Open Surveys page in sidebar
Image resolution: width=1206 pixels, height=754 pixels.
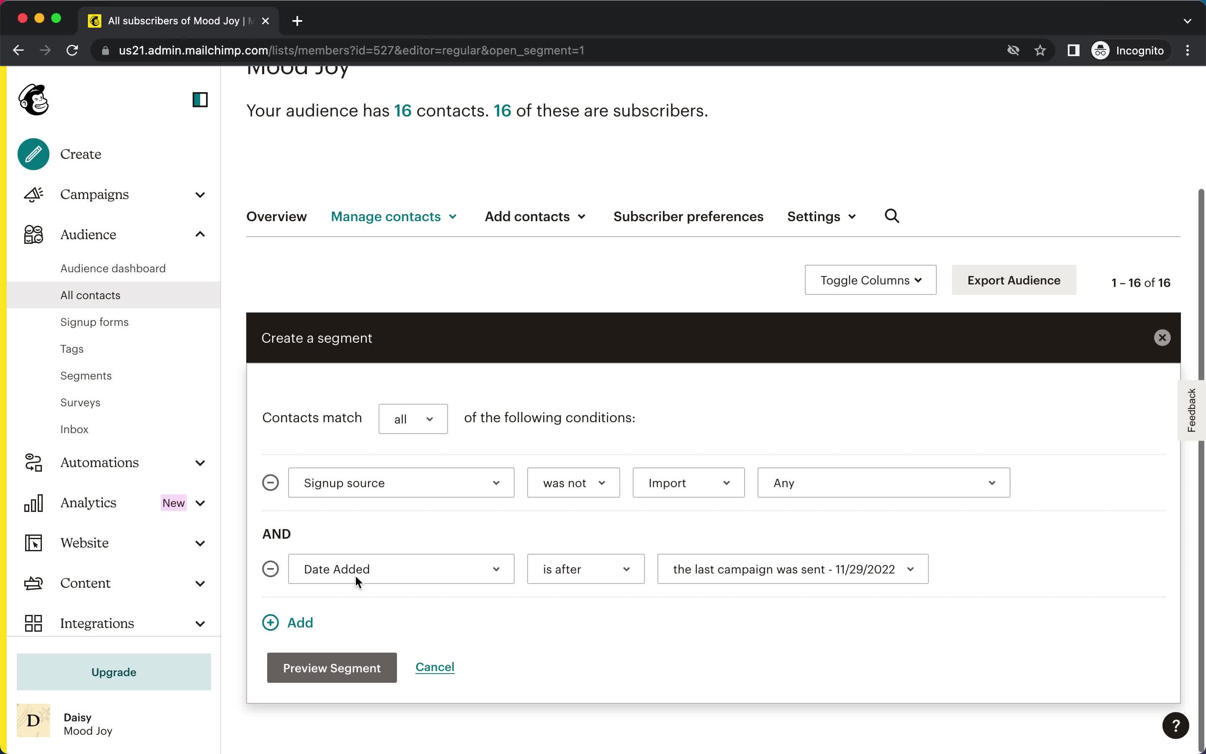(80, 403)
